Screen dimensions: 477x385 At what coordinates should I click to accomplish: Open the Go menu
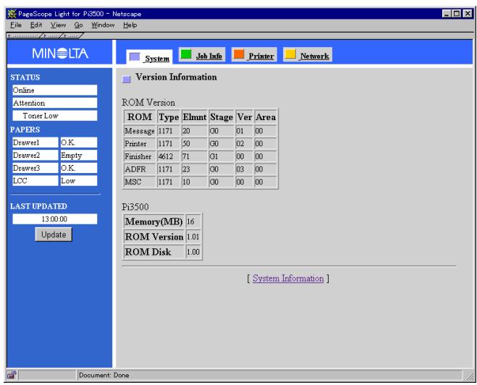tap(78, 25)
